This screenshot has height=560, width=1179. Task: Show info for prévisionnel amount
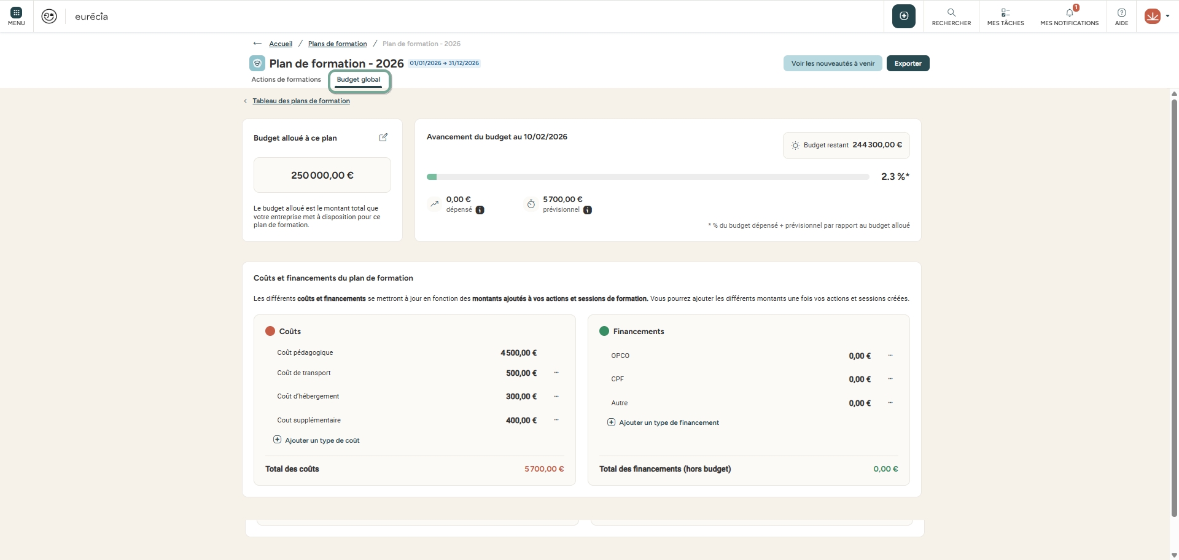point(588,210)
